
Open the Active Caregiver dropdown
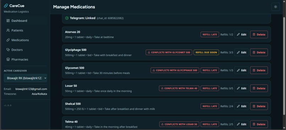coord(25,78)
